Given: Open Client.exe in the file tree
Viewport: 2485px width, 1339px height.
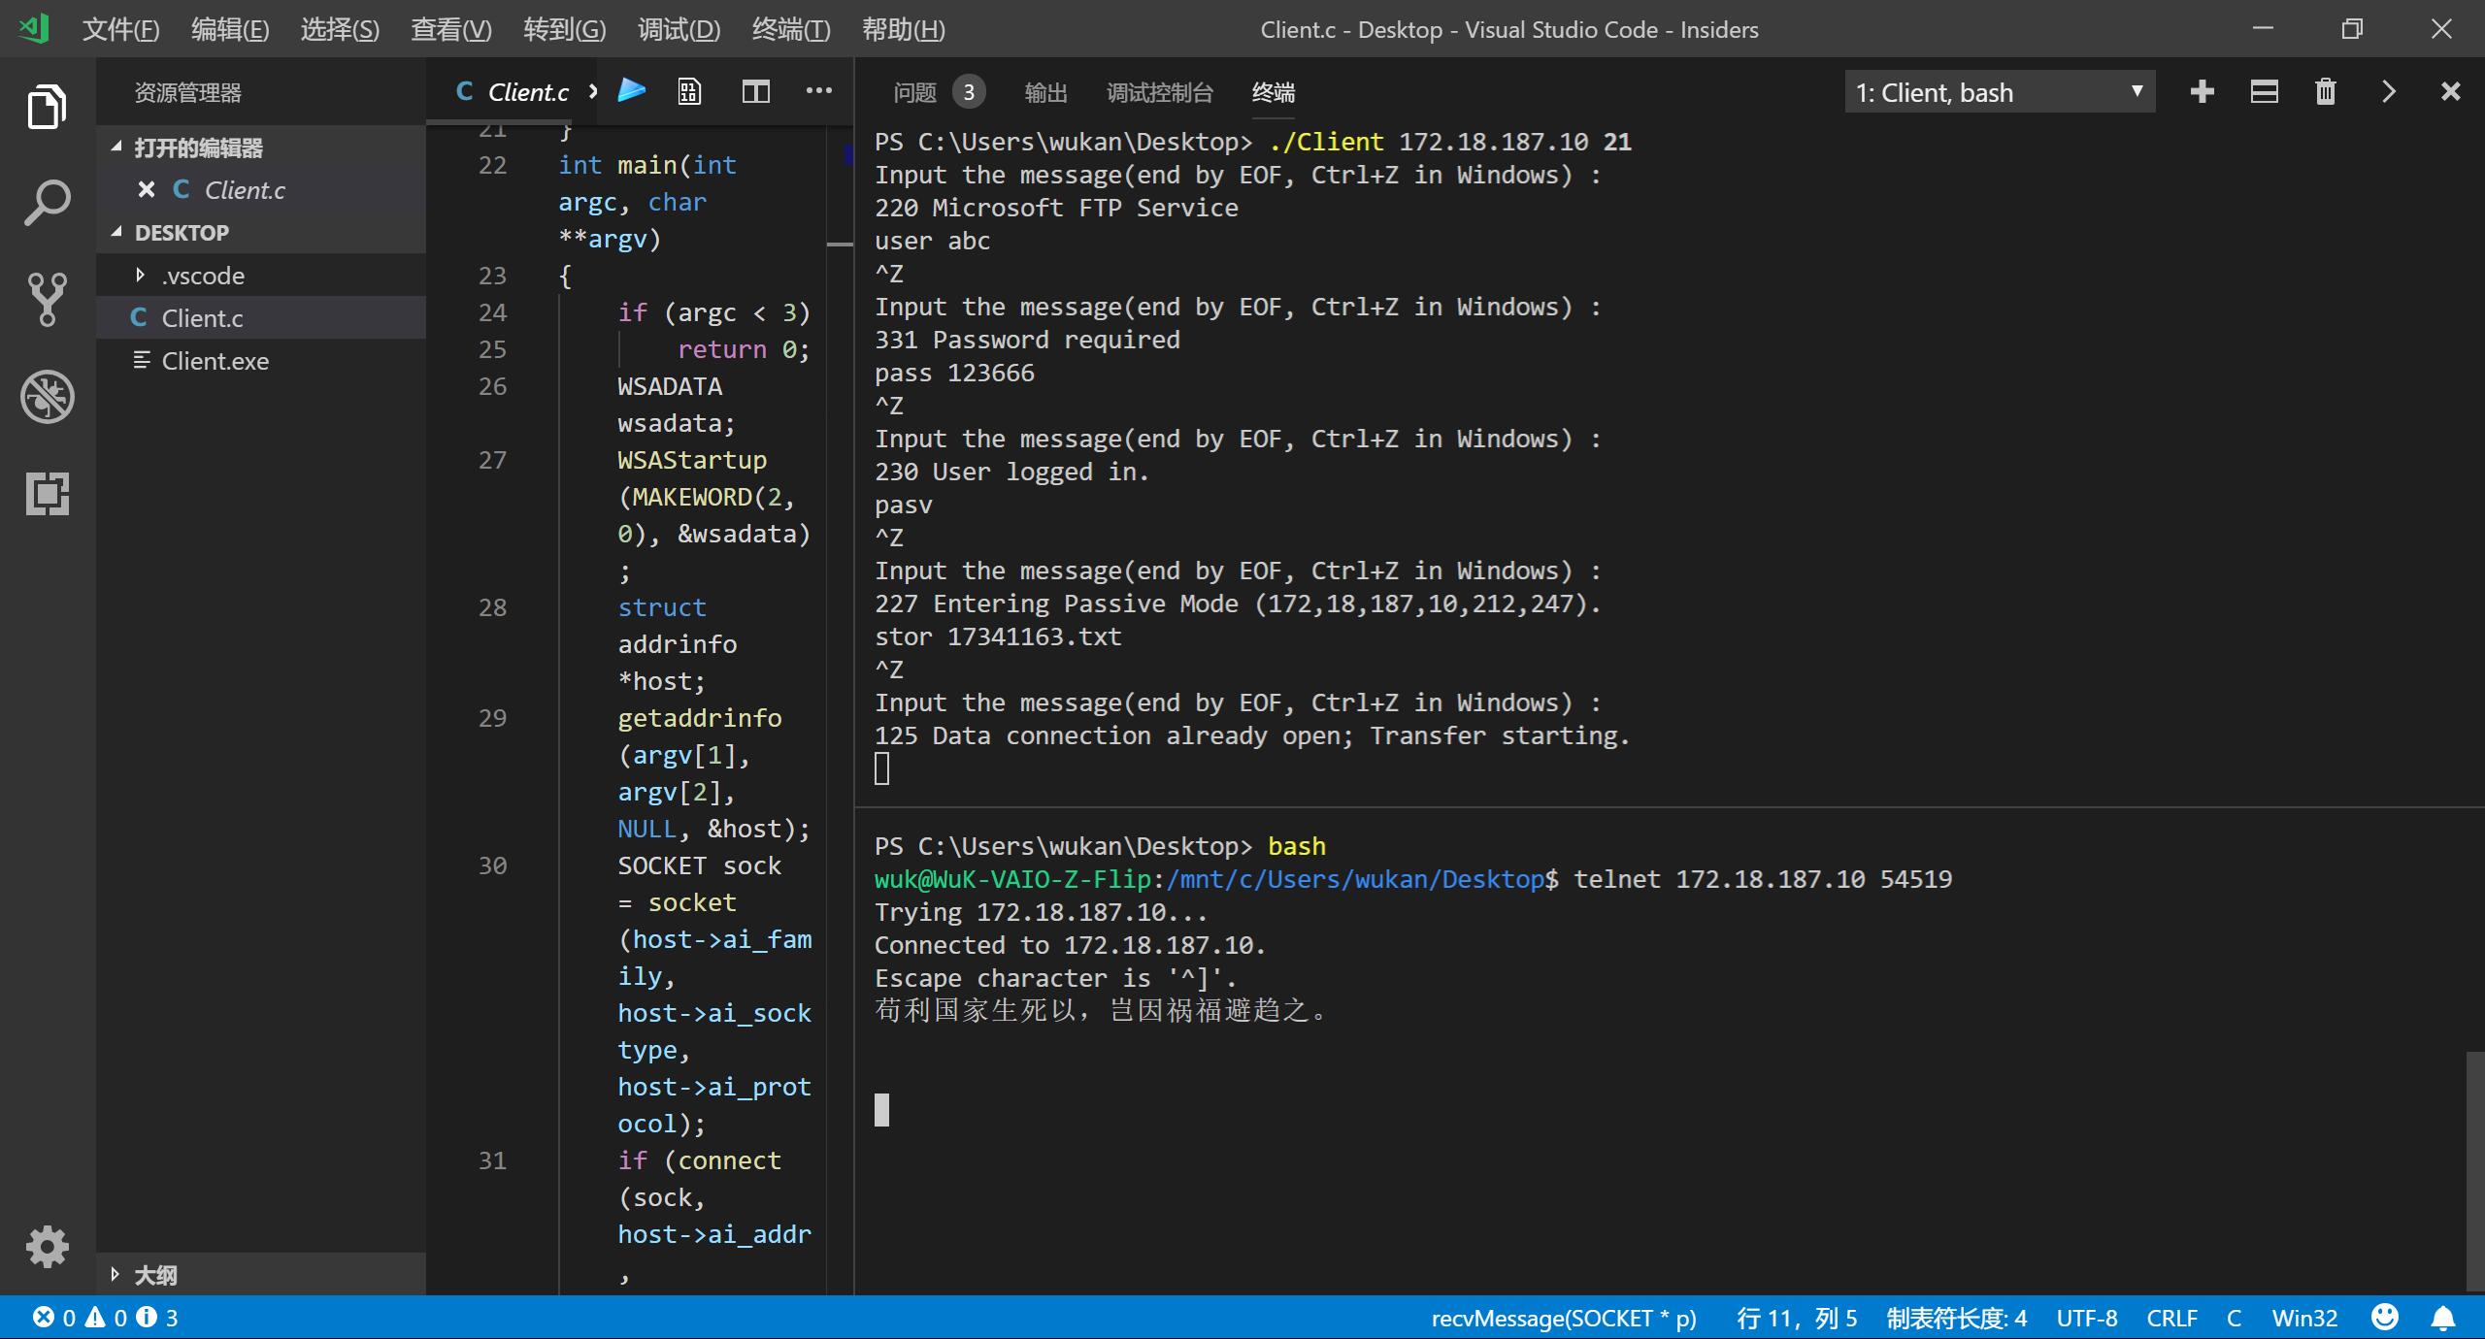Looking at the screenshot, I should (x=215, y=361).
